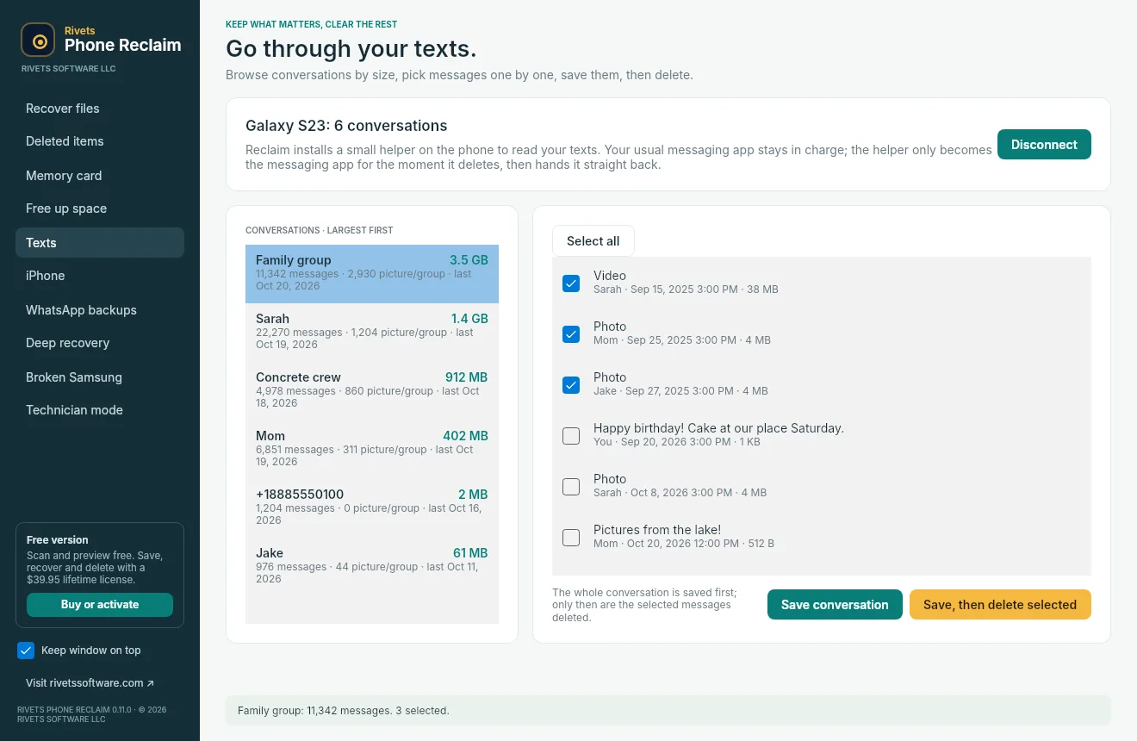Viewport: 1137px width, 741px height.
Task: Open the Memory card section
Action: 100,176
